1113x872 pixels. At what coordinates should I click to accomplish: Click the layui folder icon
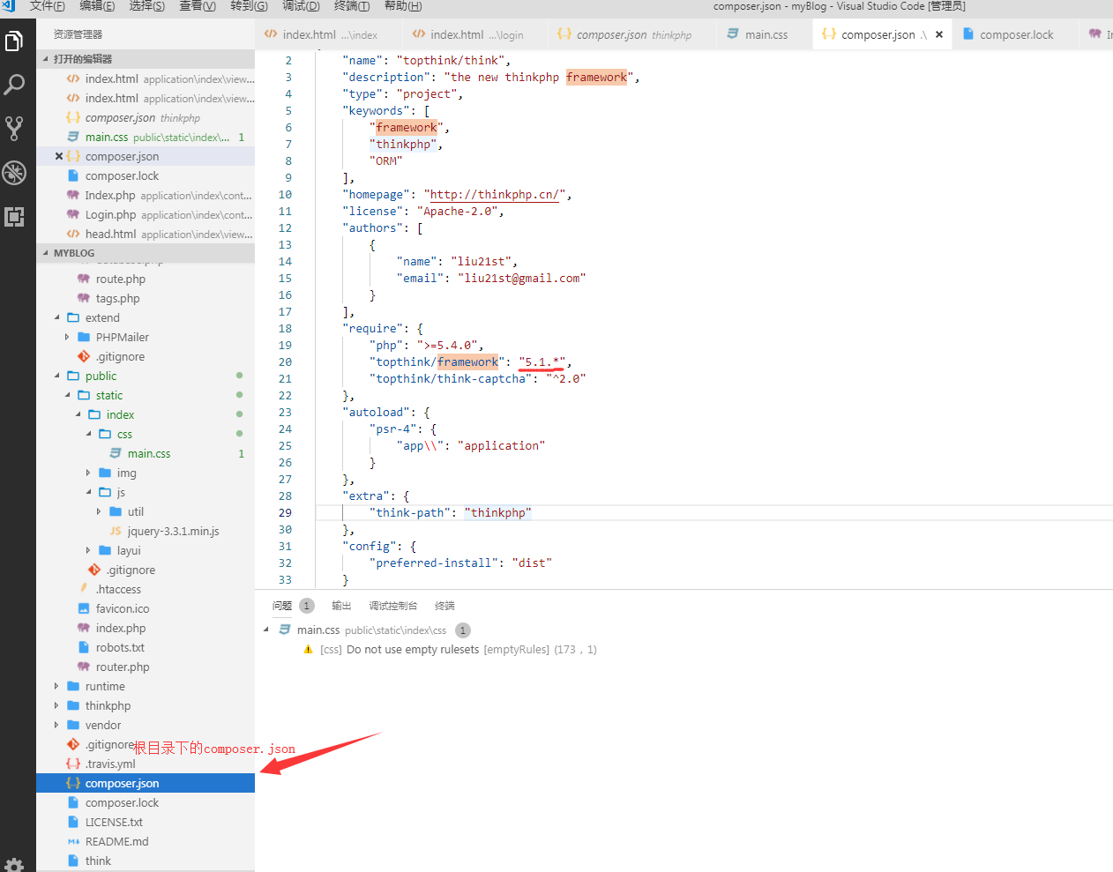105,550
